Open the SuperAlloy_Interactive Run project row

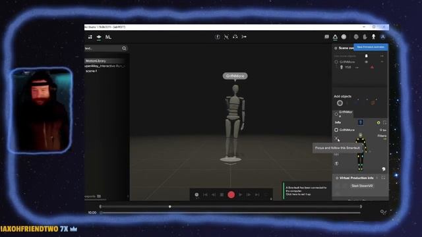105,66
